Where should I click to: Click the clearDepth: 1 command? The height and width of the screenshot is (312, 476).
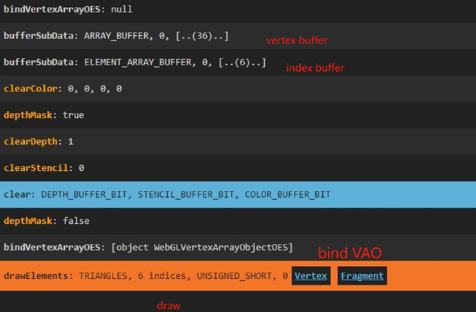click(38, 141)
